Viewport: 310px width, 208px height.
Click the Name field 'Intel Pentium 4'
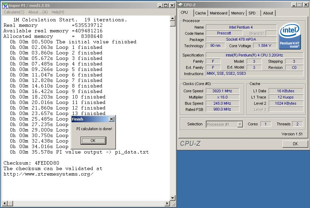[241, 27]
